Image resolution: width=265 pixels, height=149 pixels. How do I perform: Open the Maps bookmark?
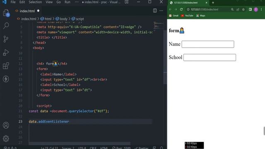[x=200, y=16]
